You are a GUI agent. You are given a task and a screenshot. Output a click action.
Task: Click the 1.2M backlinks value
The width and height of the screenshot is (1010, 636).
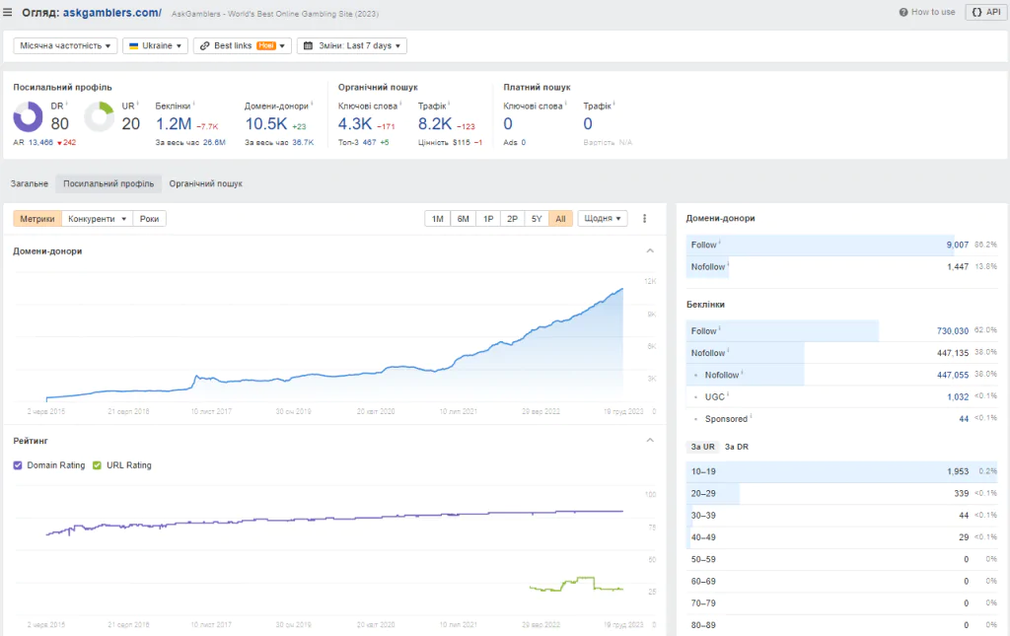click(x=174, y=123)
